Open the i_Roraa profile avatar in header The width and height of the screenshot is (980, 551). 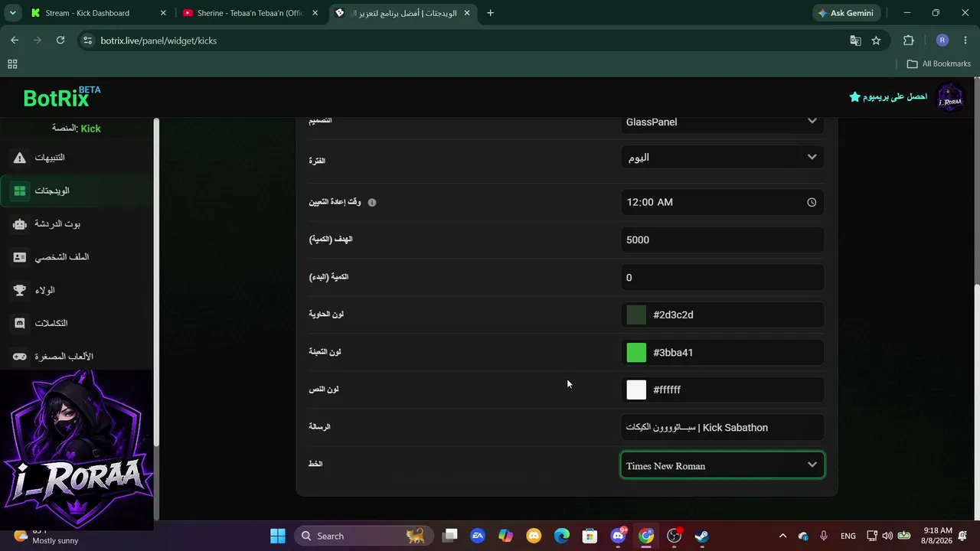pos(950,97)
